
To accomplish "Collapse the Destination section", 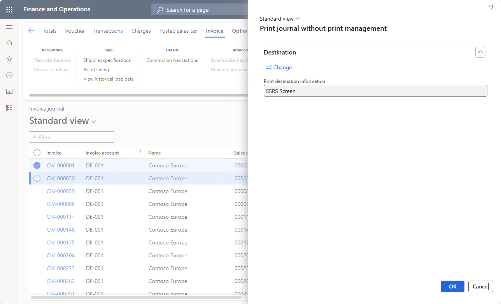I will coord(480,52).
